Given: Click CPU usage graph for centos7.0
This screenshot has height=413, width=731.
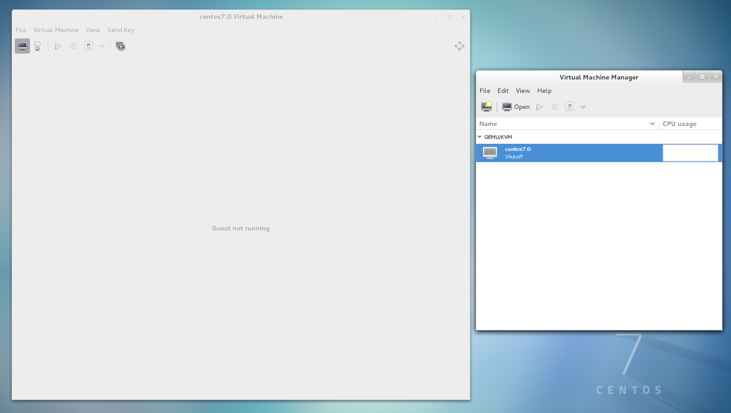Looking at the screenshot, I should (690, 153).
